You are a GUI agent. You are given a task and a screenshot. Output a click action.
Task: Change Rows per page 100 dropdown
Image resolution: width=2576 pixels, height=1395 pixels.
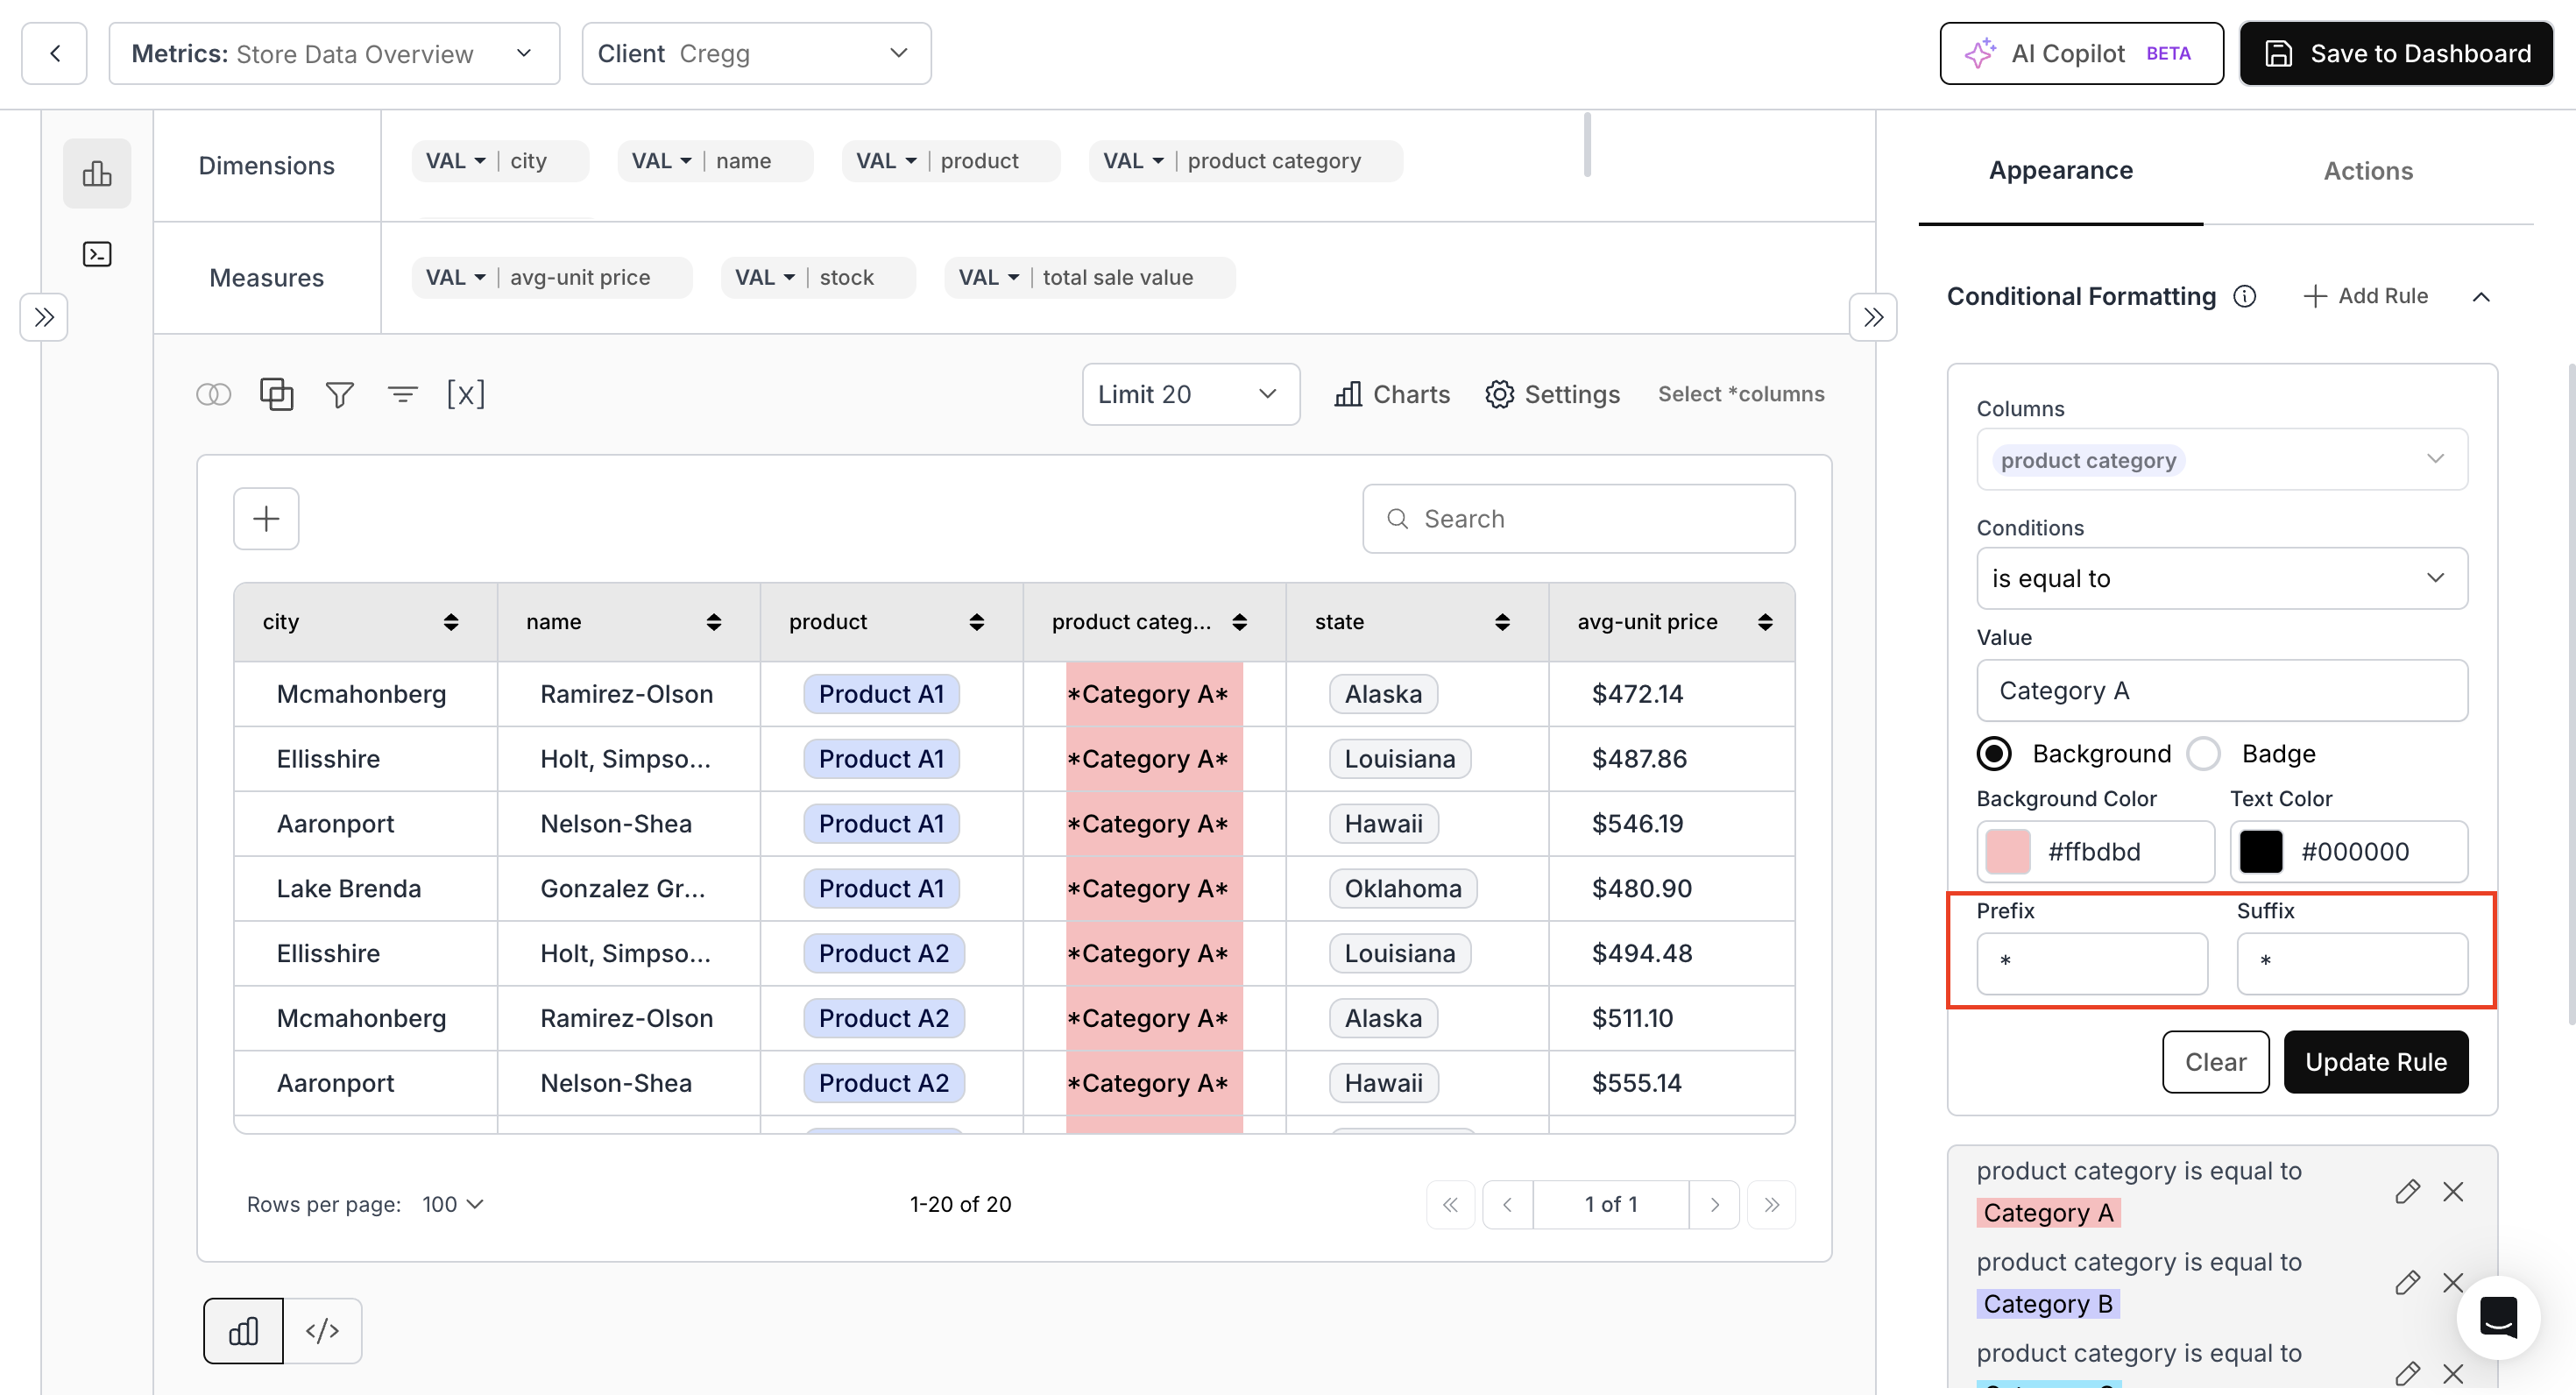tap(453, 1204)
